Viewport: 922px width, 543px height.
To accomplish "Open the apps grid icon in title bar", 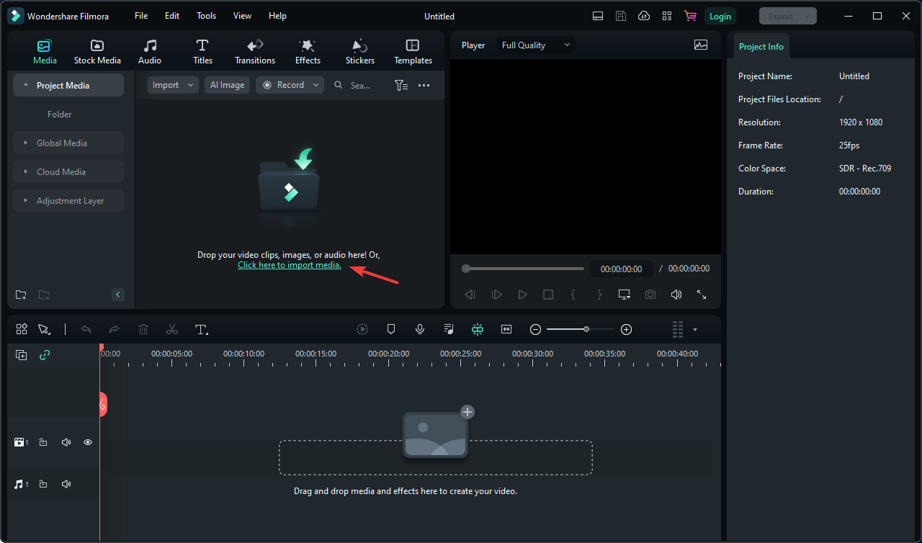I will tap(667, 16).
